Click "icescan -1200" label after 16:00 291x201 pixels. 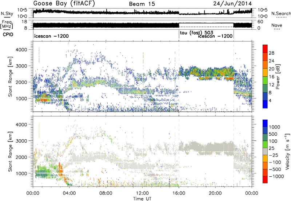tap(215, 36)
